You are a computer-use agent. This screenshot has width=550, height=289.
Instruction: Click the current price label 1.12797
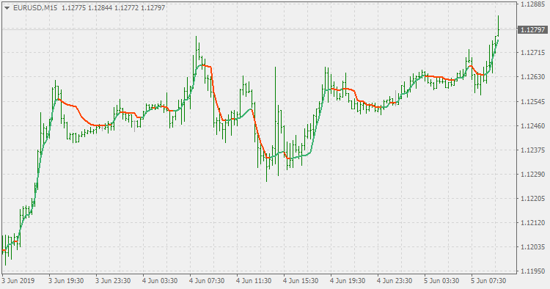532,30
